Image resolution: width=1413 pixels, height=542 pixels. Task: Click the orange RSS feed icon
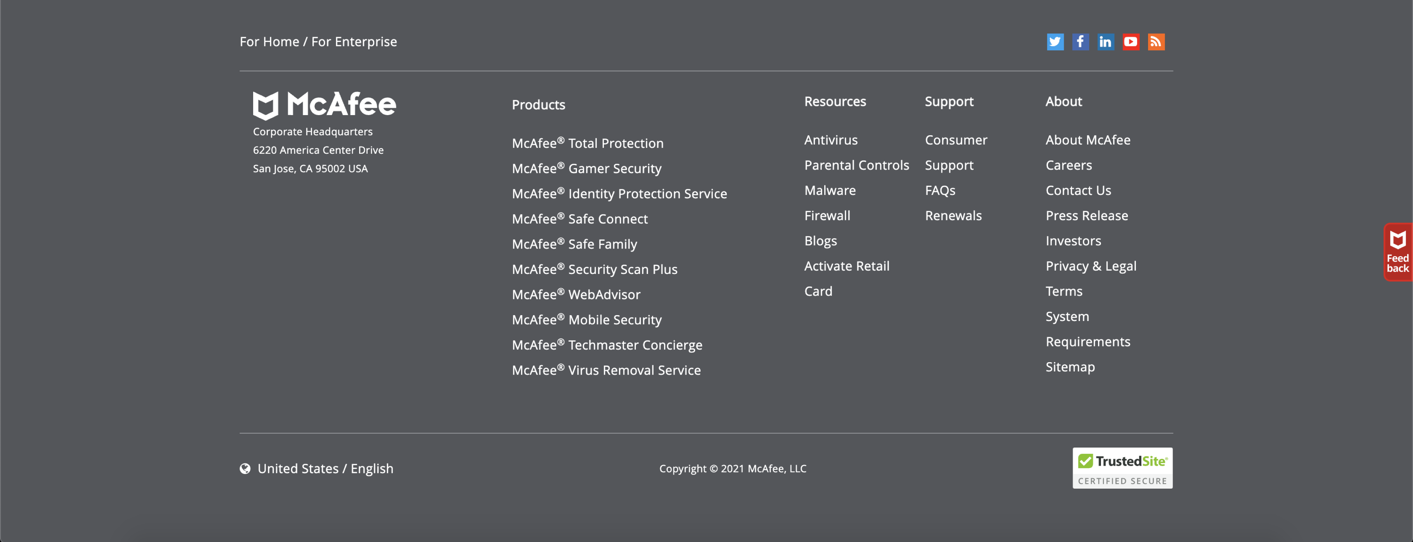click(1156, 42)
